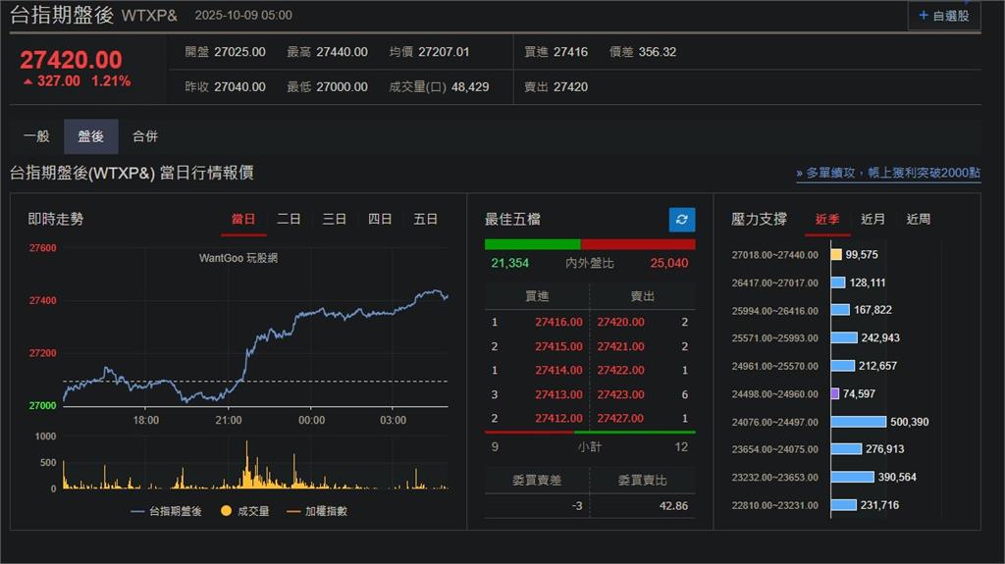Image resolution: width=1005 pixels, height=564 pixels.
Task: Select 近季 pressure support period
Action: (827, 220)
